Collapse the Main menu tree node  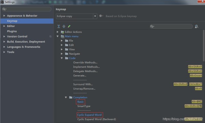[x=58, y=36]
